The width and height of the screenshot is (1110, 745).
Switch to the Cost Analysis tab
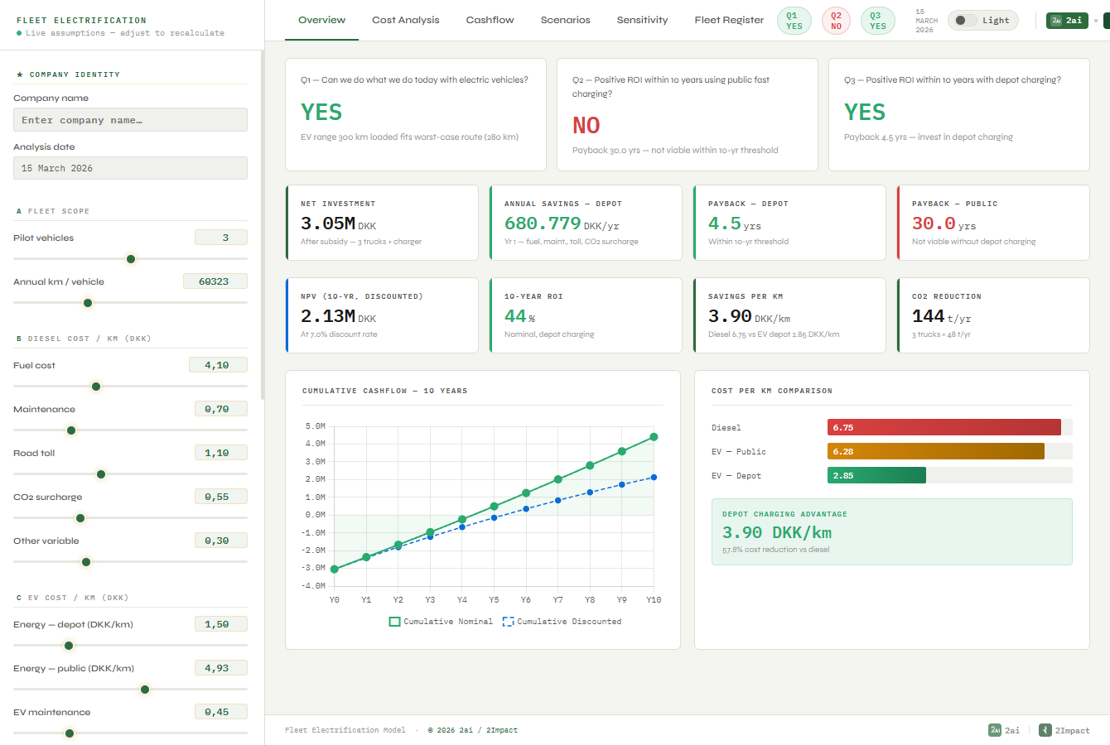(x=406, y=20)
